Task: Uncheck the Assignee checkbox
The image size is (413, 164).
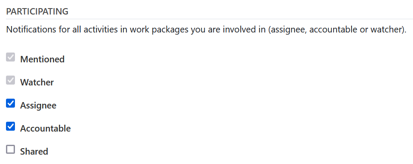Action: (11, 103)
